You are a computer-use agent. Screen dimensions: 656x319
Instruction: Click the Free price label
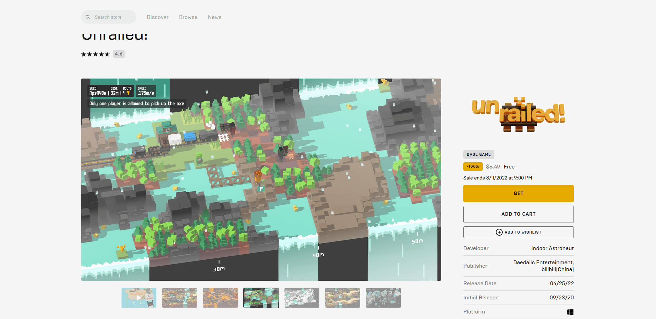pyautogui.click(x=509, y=167)
